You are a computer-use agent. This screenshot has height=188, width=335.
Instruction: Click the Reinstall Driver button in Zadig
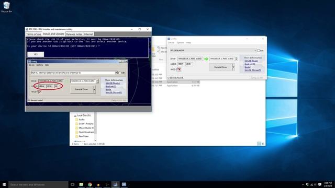coord(221,67)
